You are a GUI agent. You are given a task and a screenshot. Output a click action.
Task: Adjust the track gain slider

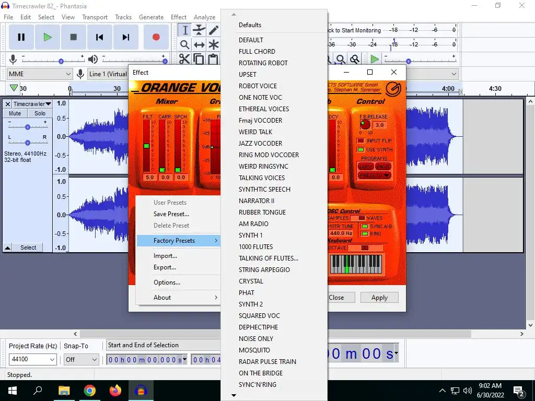pyautogui.click(x=28, y=126)
